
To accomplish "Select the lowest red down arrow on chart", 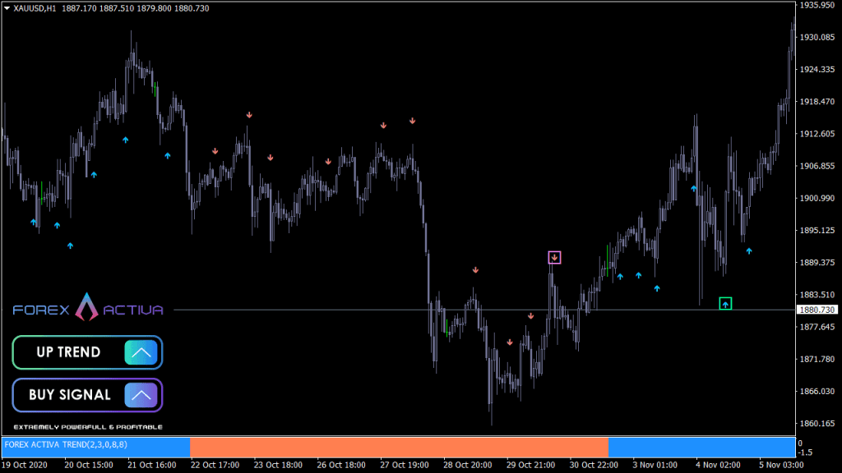I will click(510, 342).
